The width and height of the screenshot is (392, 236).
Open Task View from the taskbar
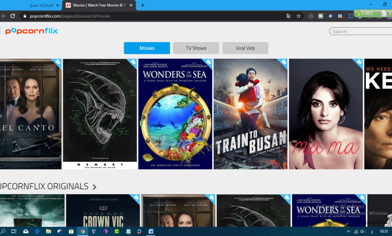(14, 231)
